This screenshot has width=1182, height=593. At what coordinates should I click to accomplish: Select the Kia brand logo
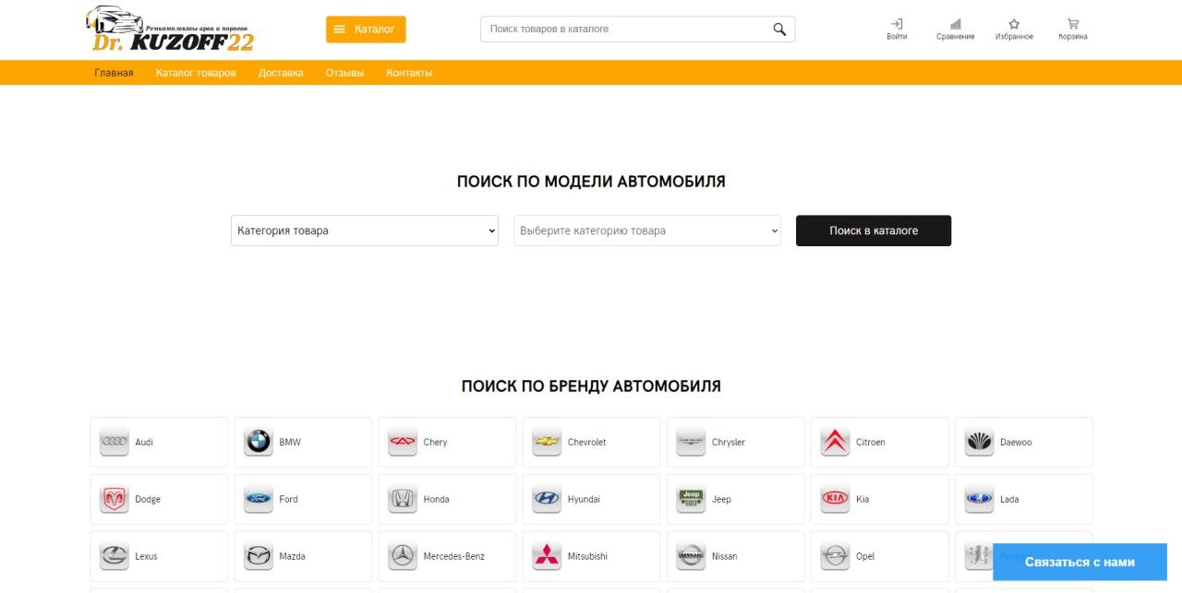coord(835,499)
